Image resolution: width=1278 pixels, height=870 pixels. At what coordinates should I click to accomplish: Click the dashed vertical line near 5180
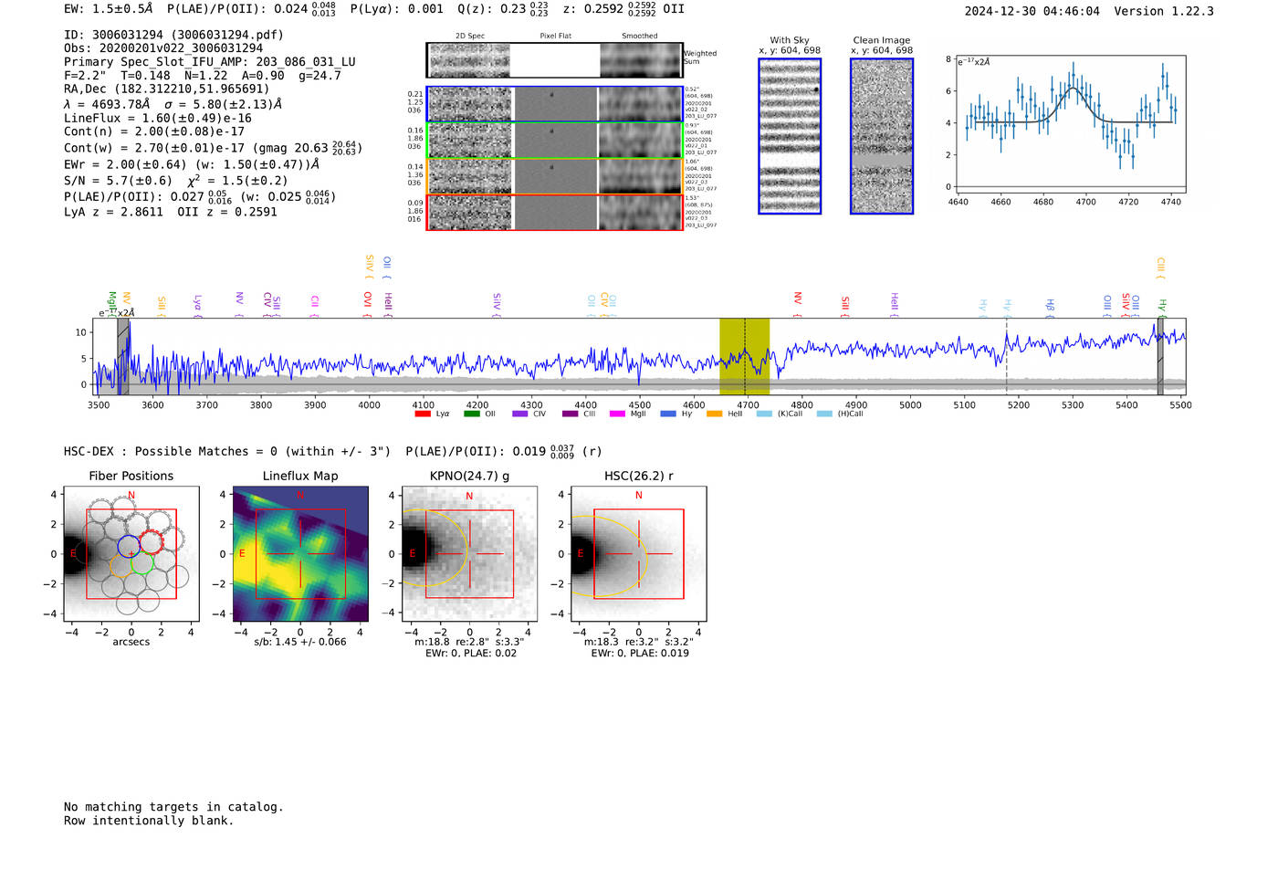click(x=1007, y=356)
